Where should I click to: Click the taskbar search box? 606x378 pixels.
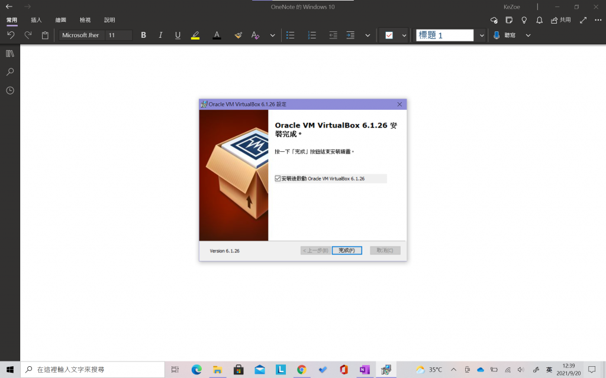(93, 370)
